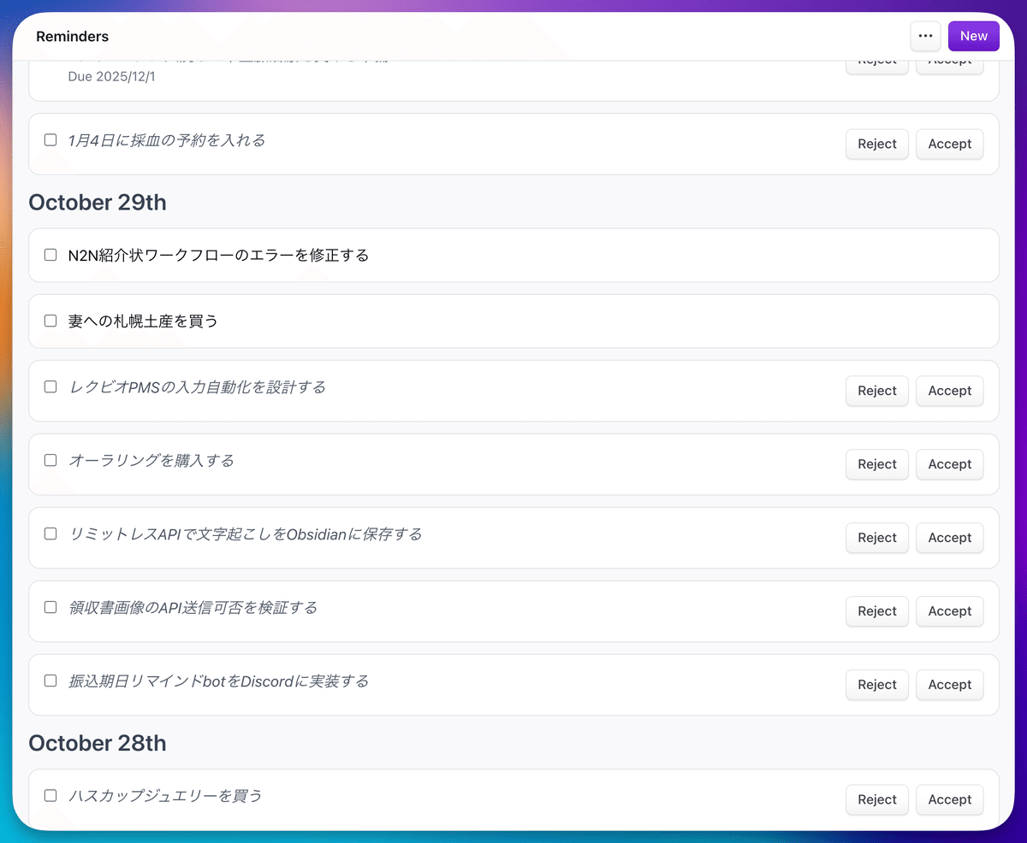Open the three-dot more options menu
This screenshot has height=843, width=1027.
coord(925,36)
